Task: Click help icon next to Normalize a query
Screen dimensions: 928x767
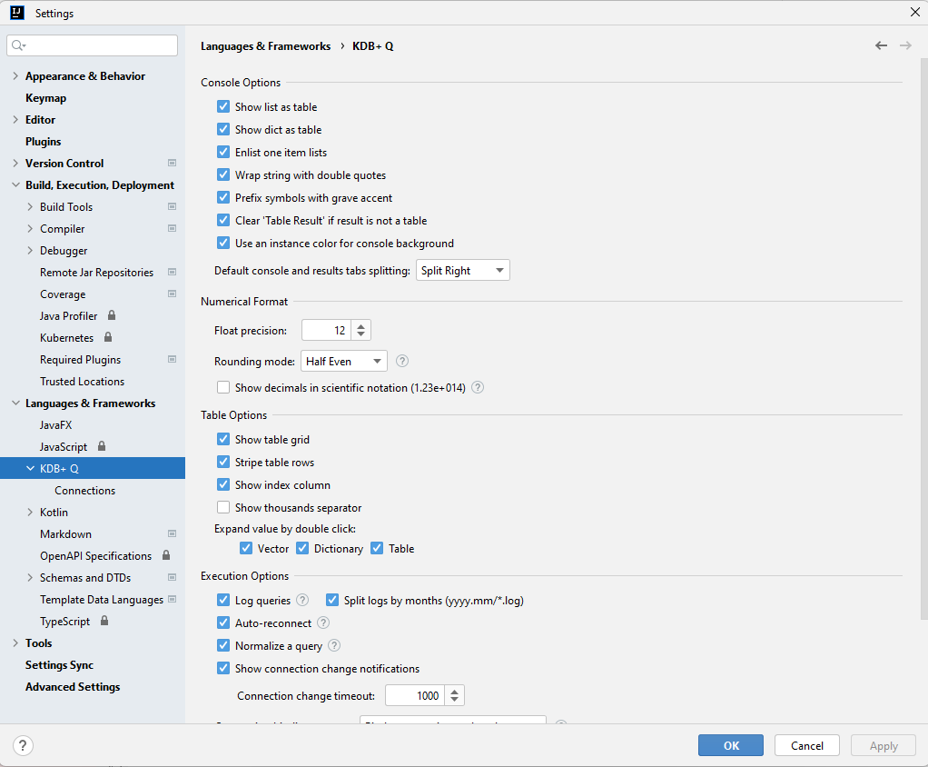Action: click(334, 645)
